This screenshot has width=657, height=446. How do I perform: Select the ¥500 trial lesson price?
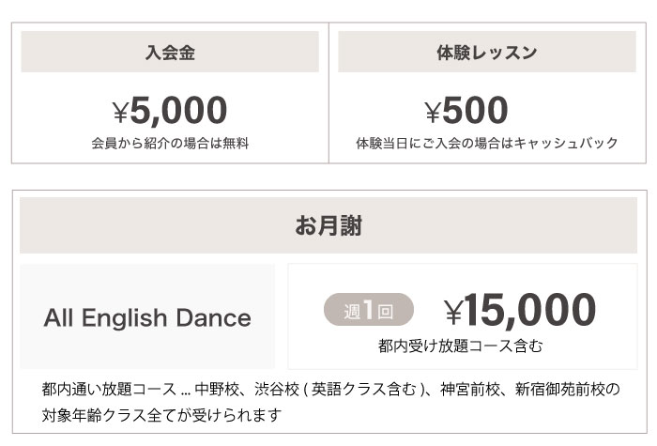[466, 110]
